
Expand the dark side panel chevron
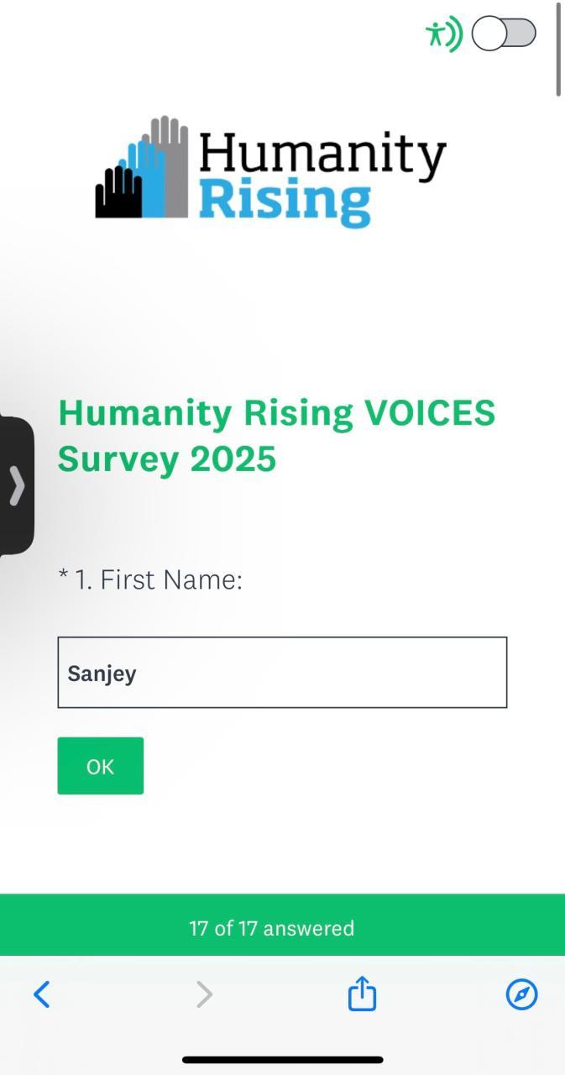17,485
